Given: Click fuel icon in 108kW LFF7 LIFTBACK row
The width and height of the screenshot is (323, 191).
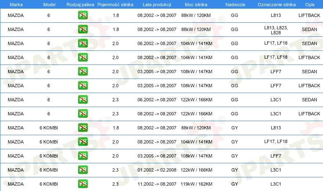Looking at the screenshot, I should pyautogui.click(x=83, y=85).
